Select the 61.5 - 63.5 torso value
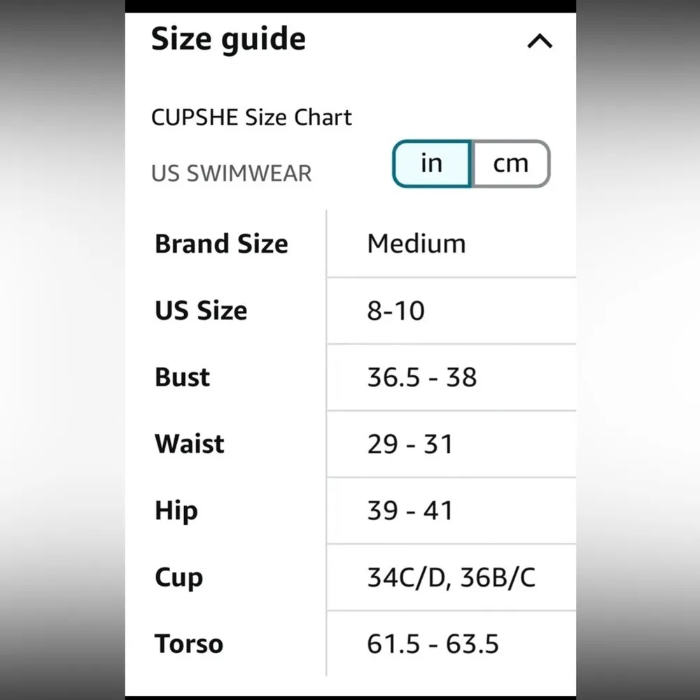Image resolution: width=700 pixels, height=700 pixels. (433, 644)
